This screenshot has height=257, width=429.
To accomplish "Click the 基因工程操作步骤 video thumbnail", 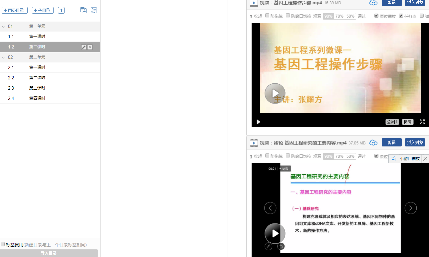I will click(340, 68).
